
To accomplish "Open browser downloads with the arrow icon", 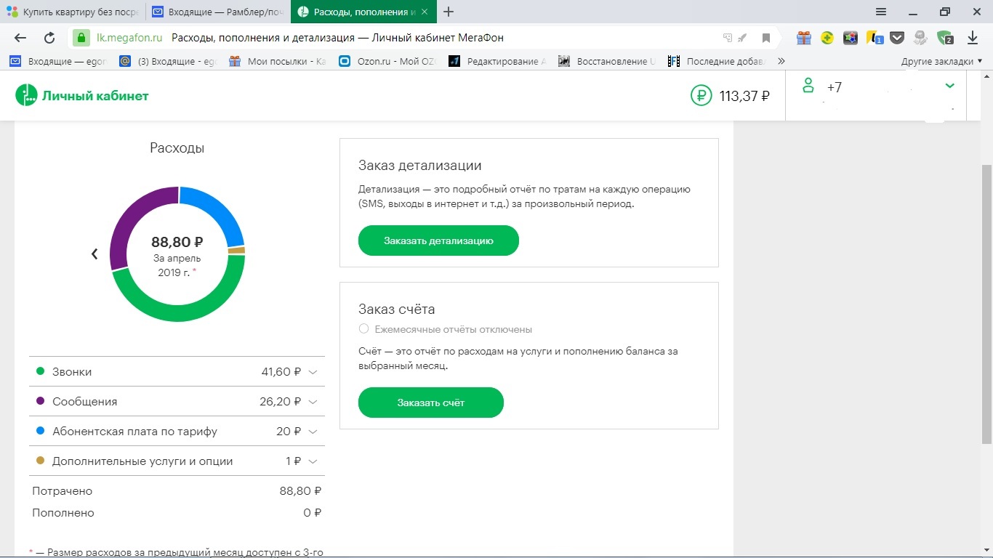I will [x=973, y=38].
